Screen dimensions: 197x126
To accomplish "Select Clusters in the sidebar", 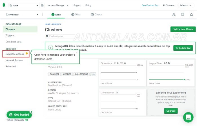I will tap(20, 29).
